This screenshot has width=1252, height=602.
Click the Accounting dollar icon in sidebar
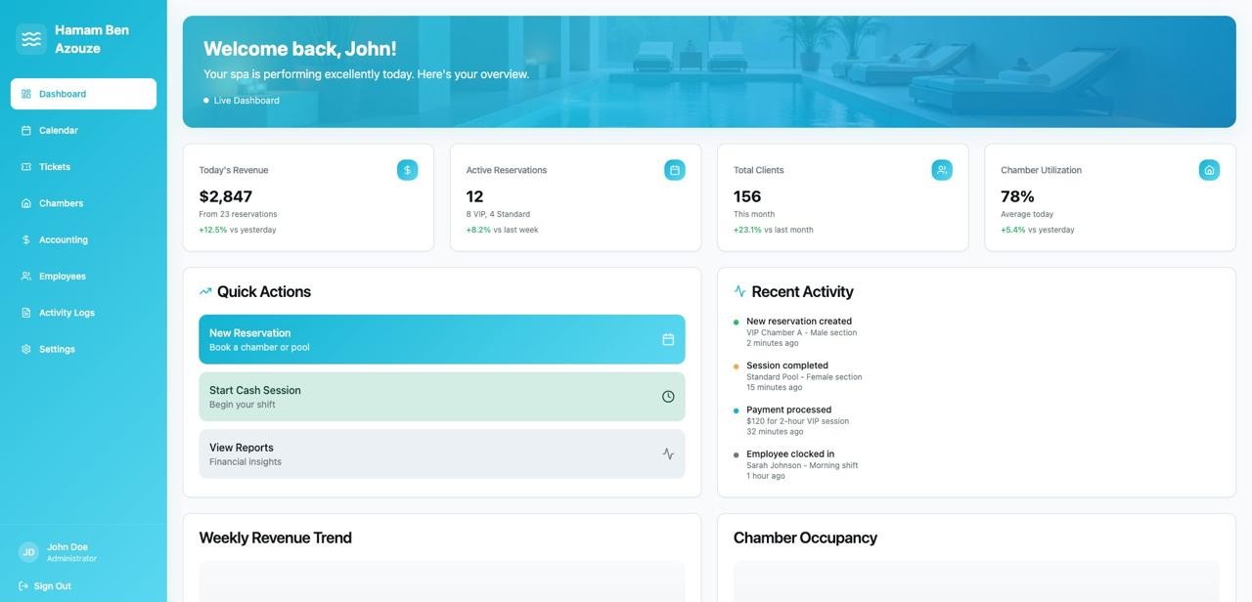click(x=26, y=239)
